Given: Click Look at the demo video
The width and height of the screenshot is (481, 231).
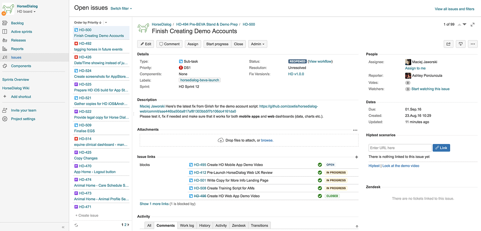Looking at the screenshot, I should (x=401, y=166).
